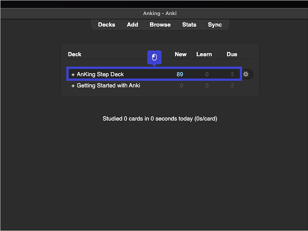Image resolution: width=308 pixels, height=231 pixels.
Task: Select the Getting Started with Anki deck
Action: [108, 85]
